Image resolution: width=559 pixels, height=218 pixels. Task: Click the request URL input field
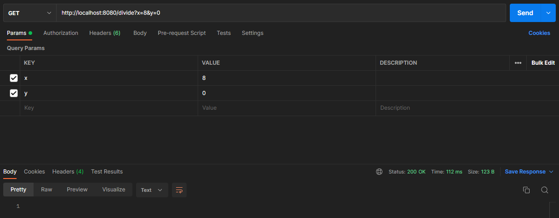coord(280,13)
